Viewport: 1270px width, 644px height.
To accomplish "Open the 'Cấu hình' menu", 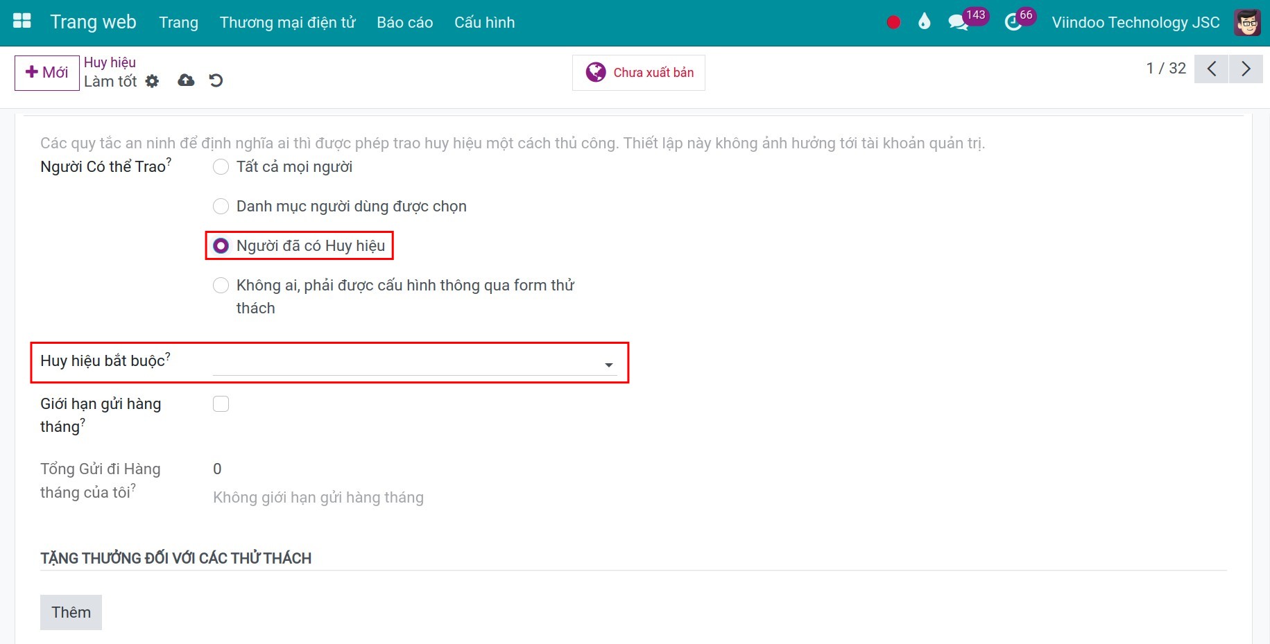I will [484, 22].
